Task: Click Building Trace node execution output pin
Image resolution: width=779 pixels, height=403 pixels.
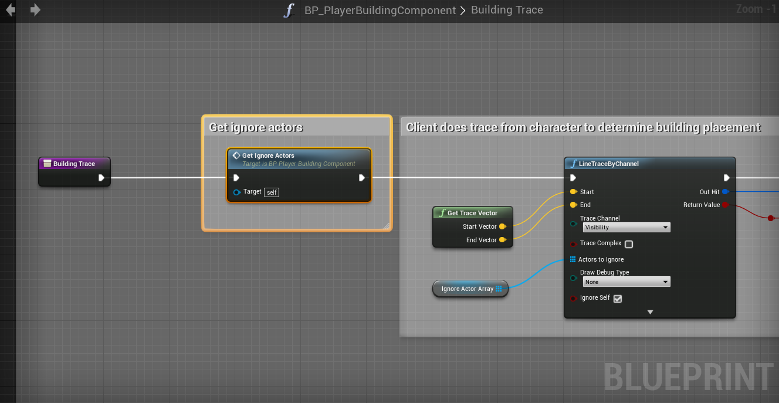Action: click(x=101, y=178)
